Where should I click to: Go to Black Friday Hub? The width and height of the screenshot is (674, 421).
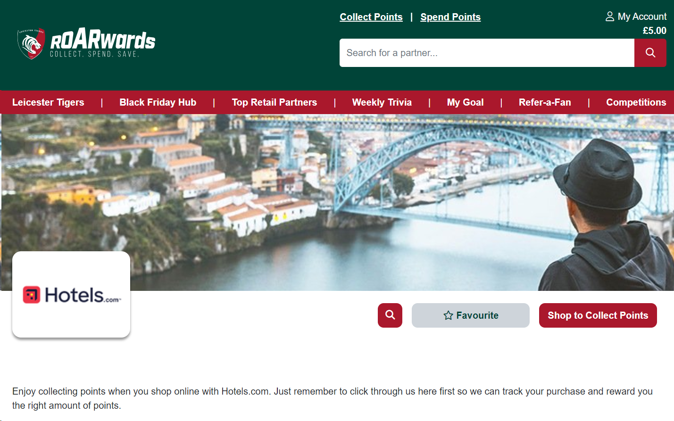pos(158,102)
